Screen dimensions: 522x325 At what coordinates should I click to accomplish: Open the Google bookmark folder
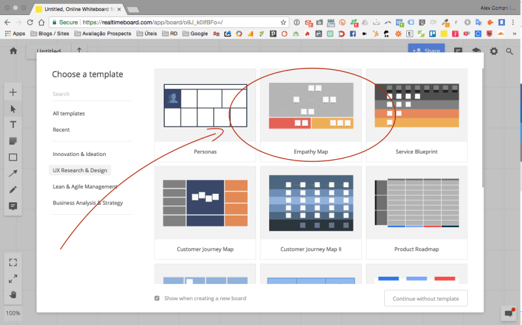(x=195, y=33)
